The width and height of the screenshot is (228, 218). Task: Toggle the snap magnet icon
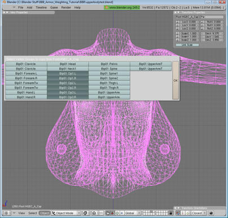[178, 213]
